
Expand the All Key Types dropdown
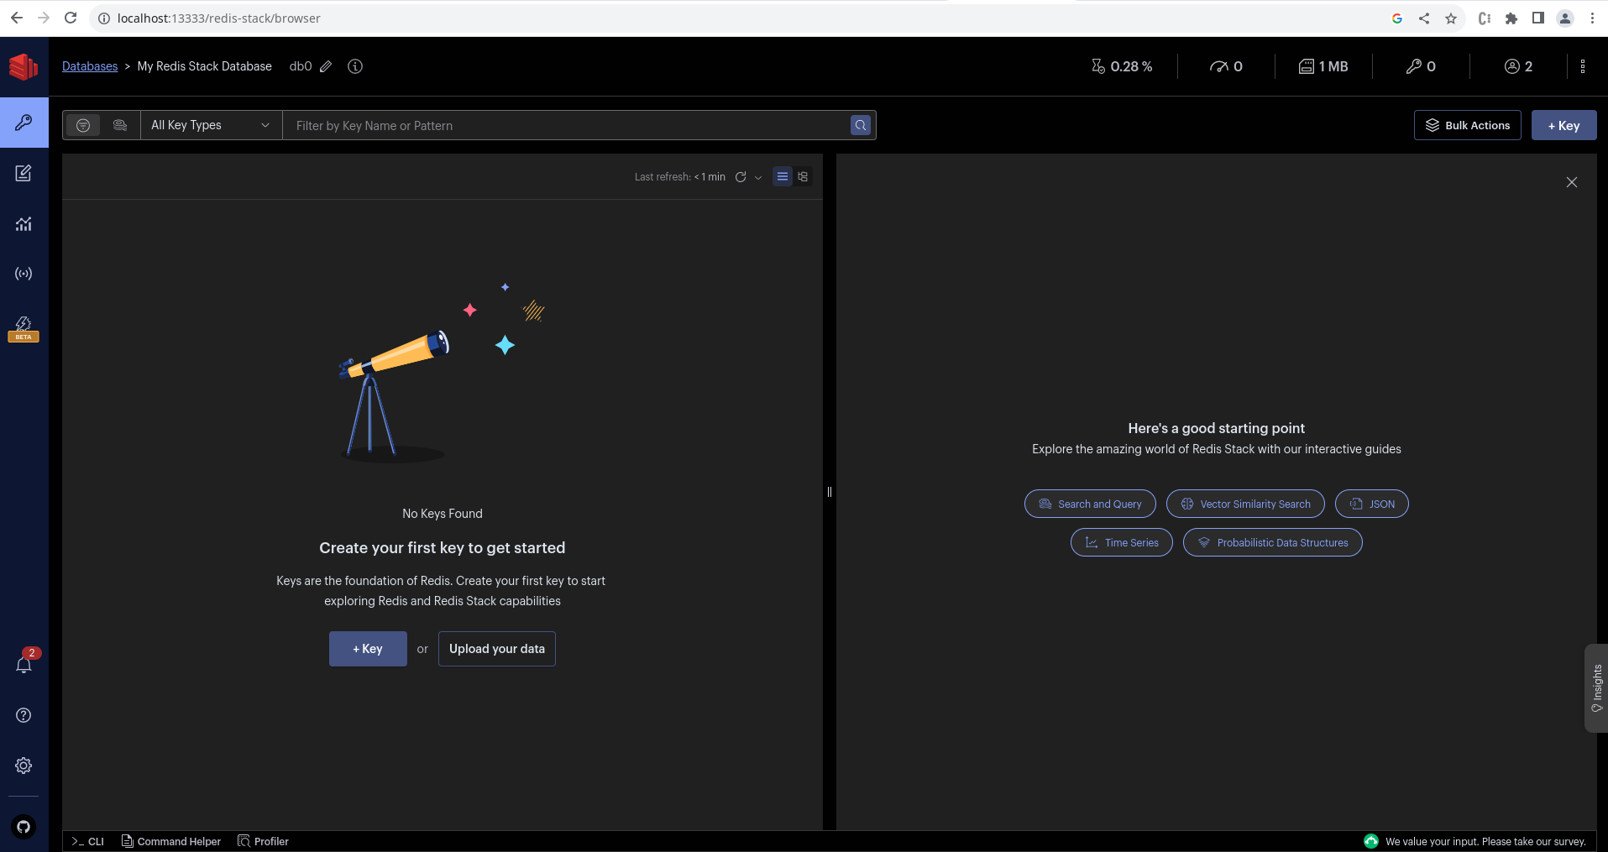pyautogui.click(x=210, y=125)
